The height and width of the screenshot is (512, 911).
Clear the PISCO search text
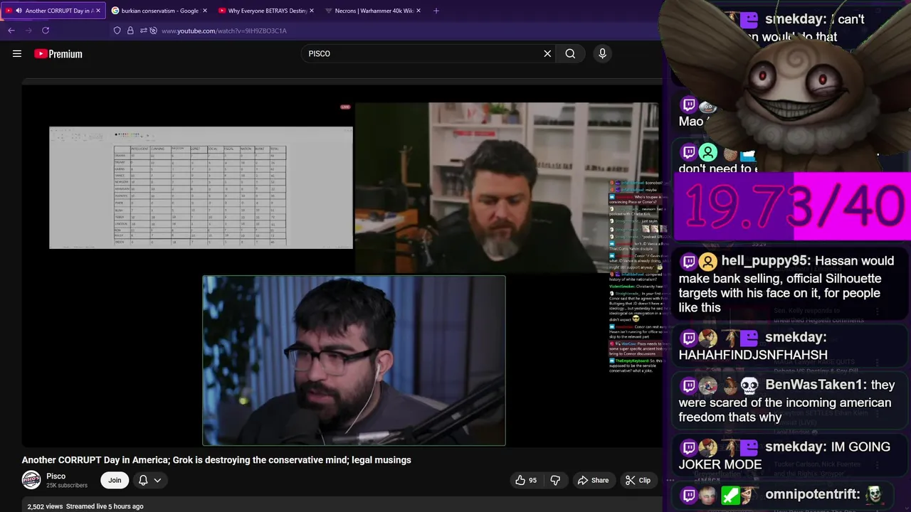[x=547, y=53]
